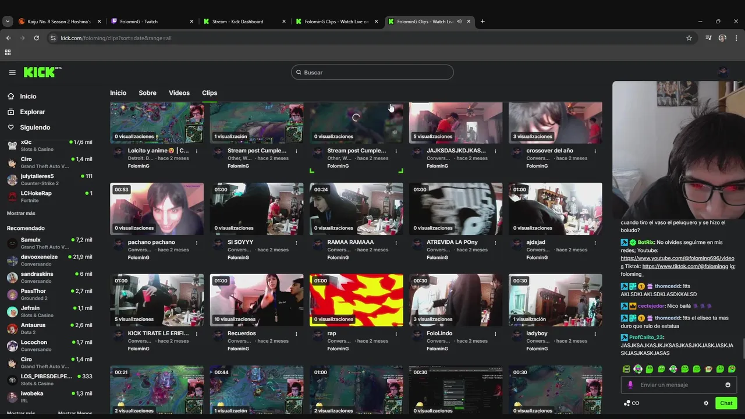Mute the active tab via speaker icon
Image resolution: width=745 pixels, height=419 pixels.
pyautogui.click(x=459, y=22)
